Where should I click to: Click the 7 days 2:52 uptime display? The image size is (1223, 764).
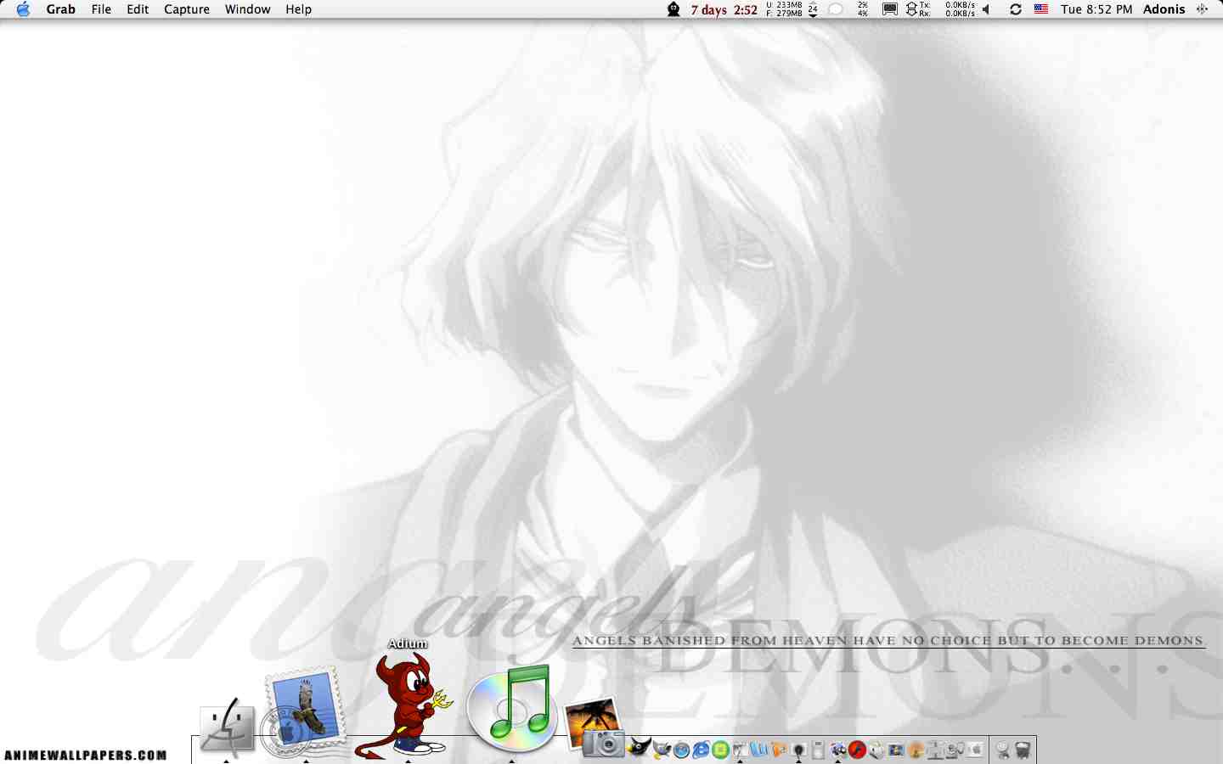point(724,9)
